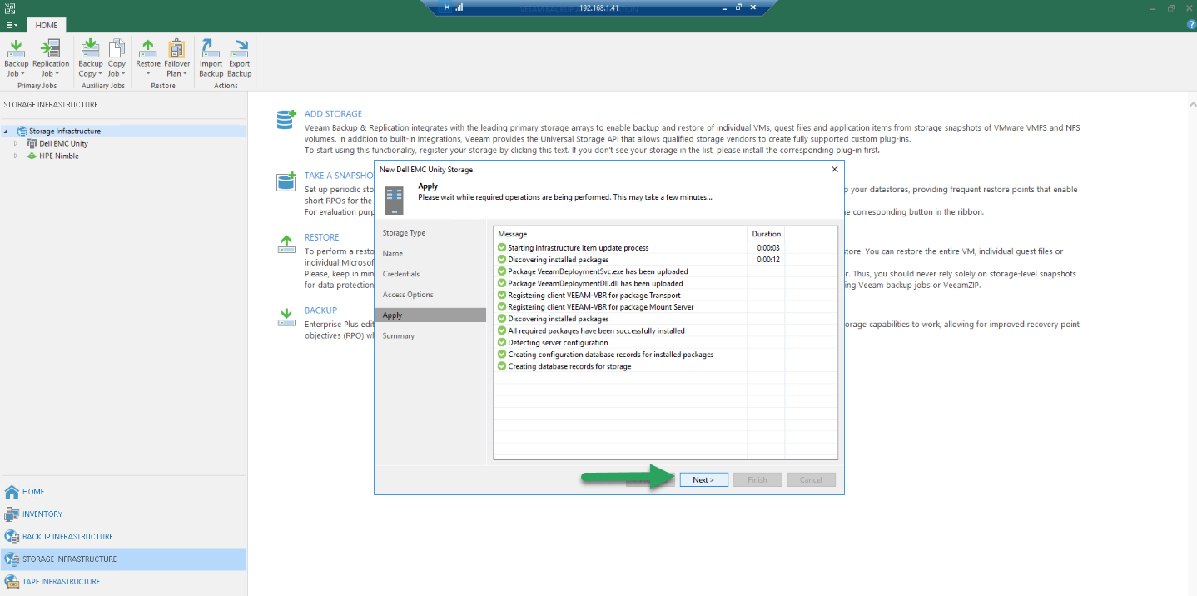The image size is (1197, 596).
Task: Open the Backup Job dropdown arrow
Action: (x=22, y=74)
